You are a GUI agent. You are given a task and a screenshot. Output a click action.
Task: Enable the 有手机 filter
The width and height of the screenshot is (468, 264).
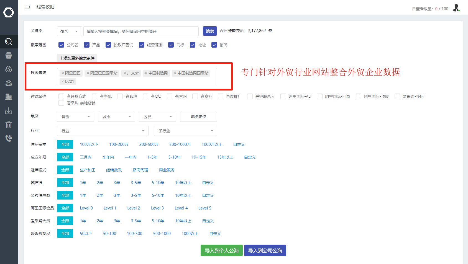[94, 96]
